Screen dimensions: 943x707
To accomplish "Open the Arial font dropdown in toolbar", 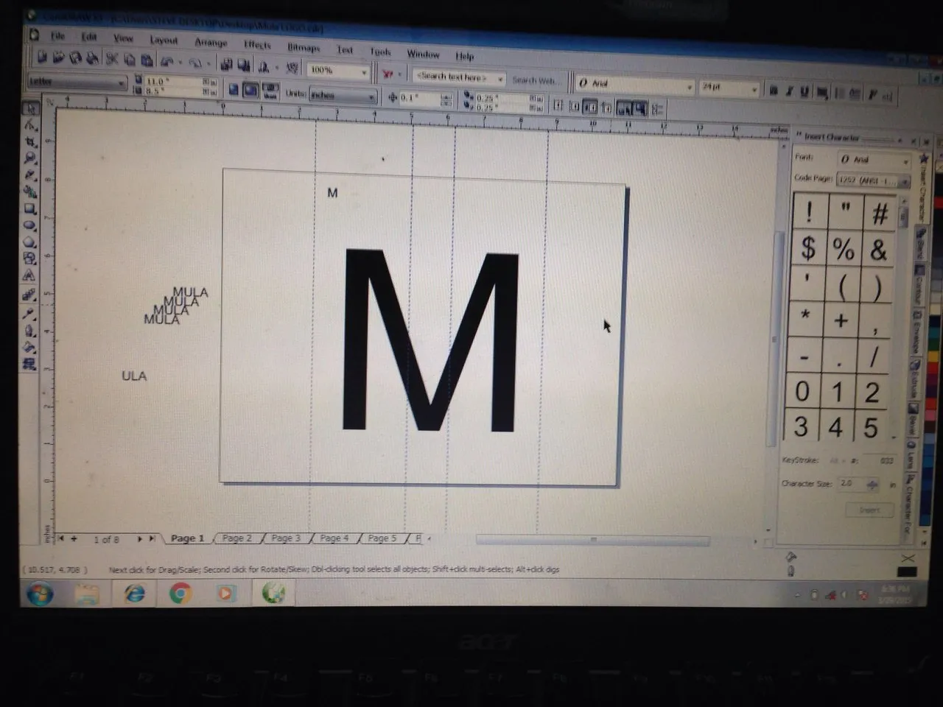I will click(690, 87).
